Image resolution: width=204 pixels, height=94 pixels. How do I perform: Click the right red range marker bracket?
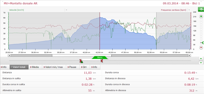point(102,61)
